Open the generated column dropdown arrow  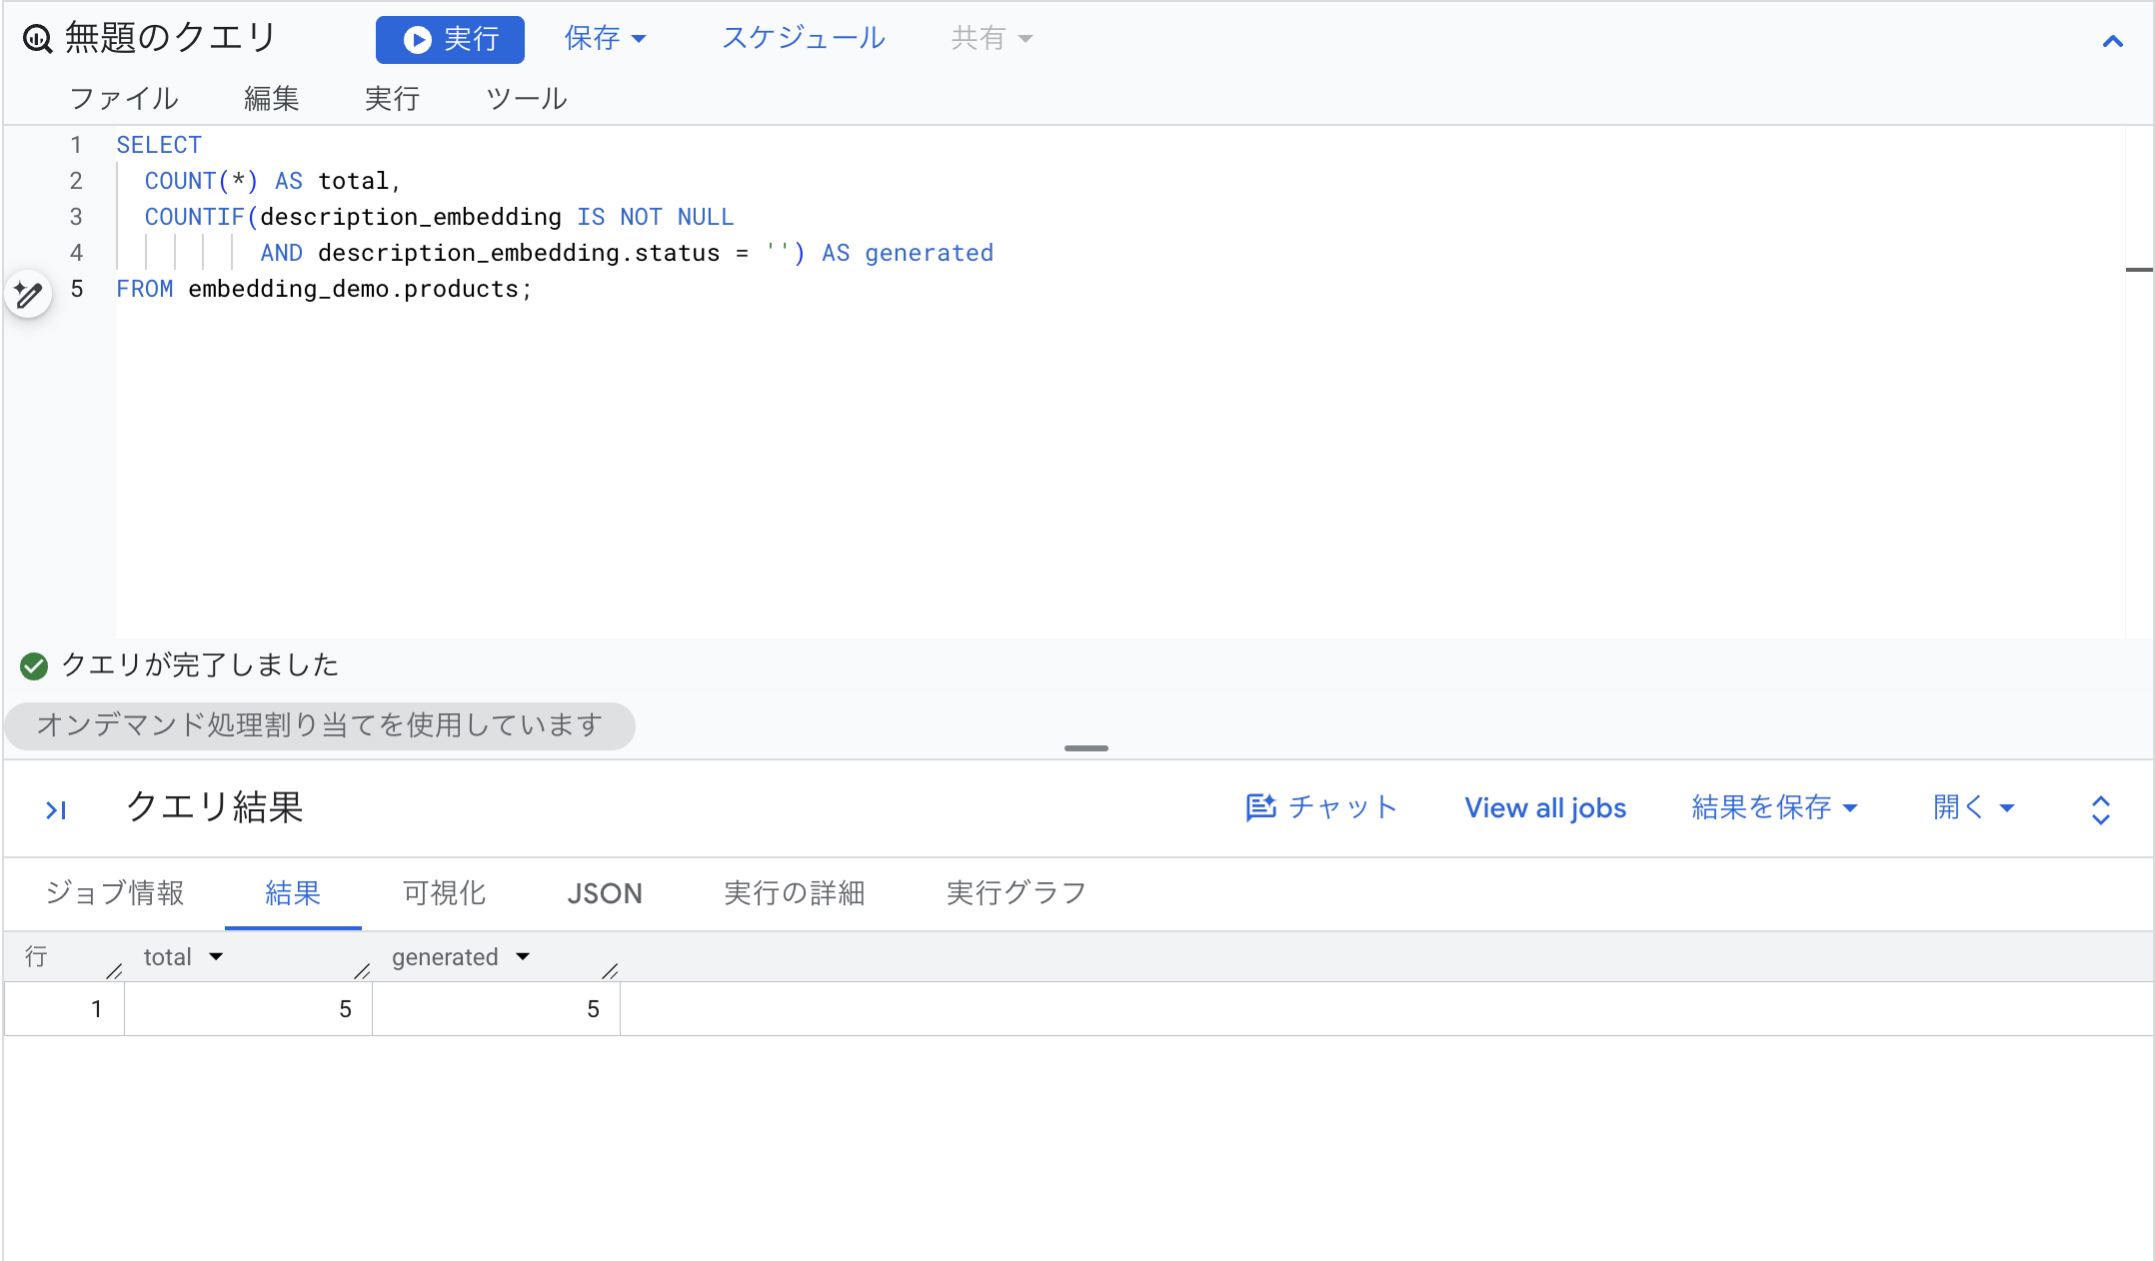click(x=523, y=957)
